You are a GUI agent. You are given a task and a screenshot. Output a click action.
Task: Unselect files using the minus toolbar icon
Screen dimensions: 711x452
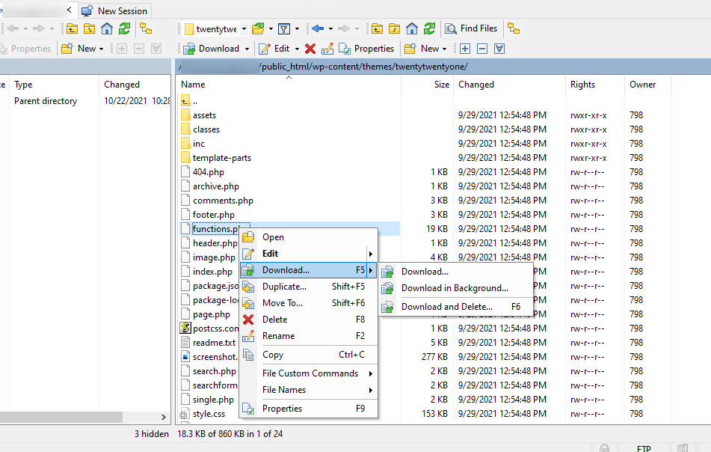click(x=482, y=48)
